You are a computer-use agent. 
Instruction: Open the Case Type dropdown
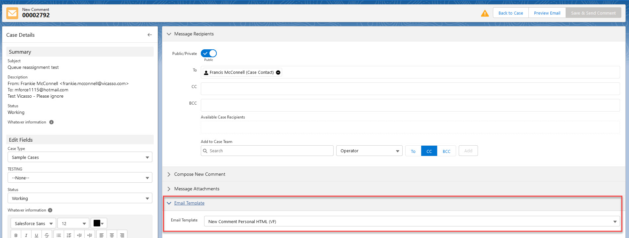[x=80, y=157]
